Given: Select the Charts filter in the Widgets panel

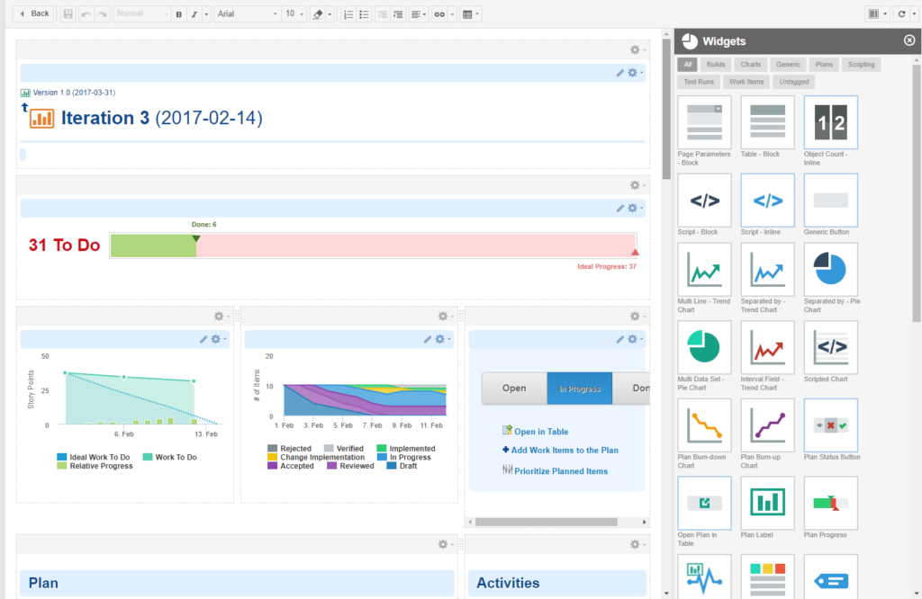Looking at the screenshot, I should pos(752,64).
